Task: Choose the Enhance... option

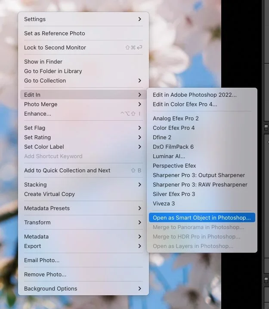Action: [83, 114]
